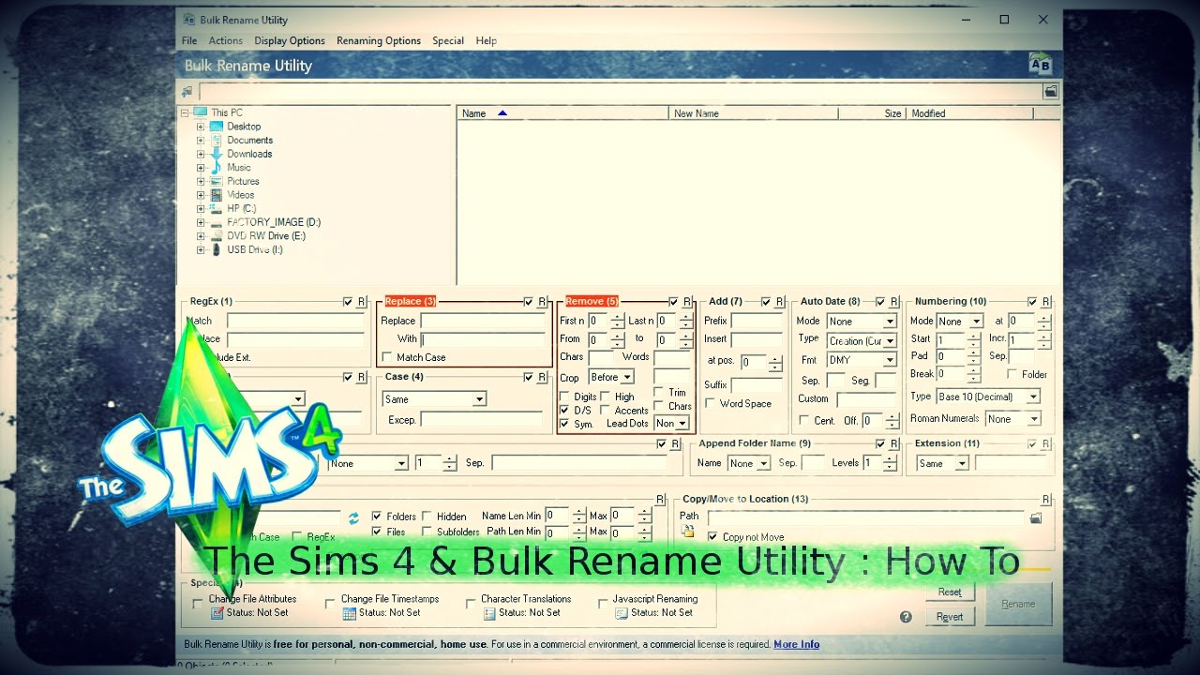The height and width of the screenshot is (675, 1200).
Task: Click the blue refresh arrows icon near Folders
Action: pos(353,517)
